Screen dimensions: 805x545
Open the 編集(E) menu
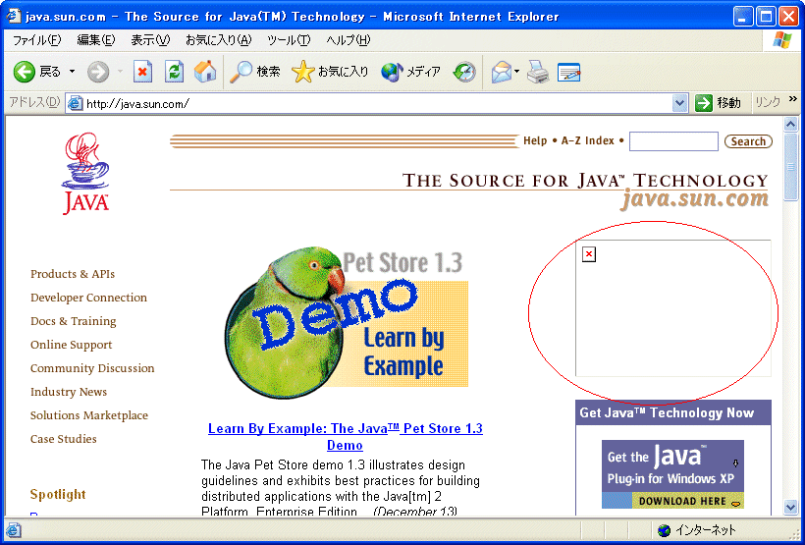(x=96, y=40)
